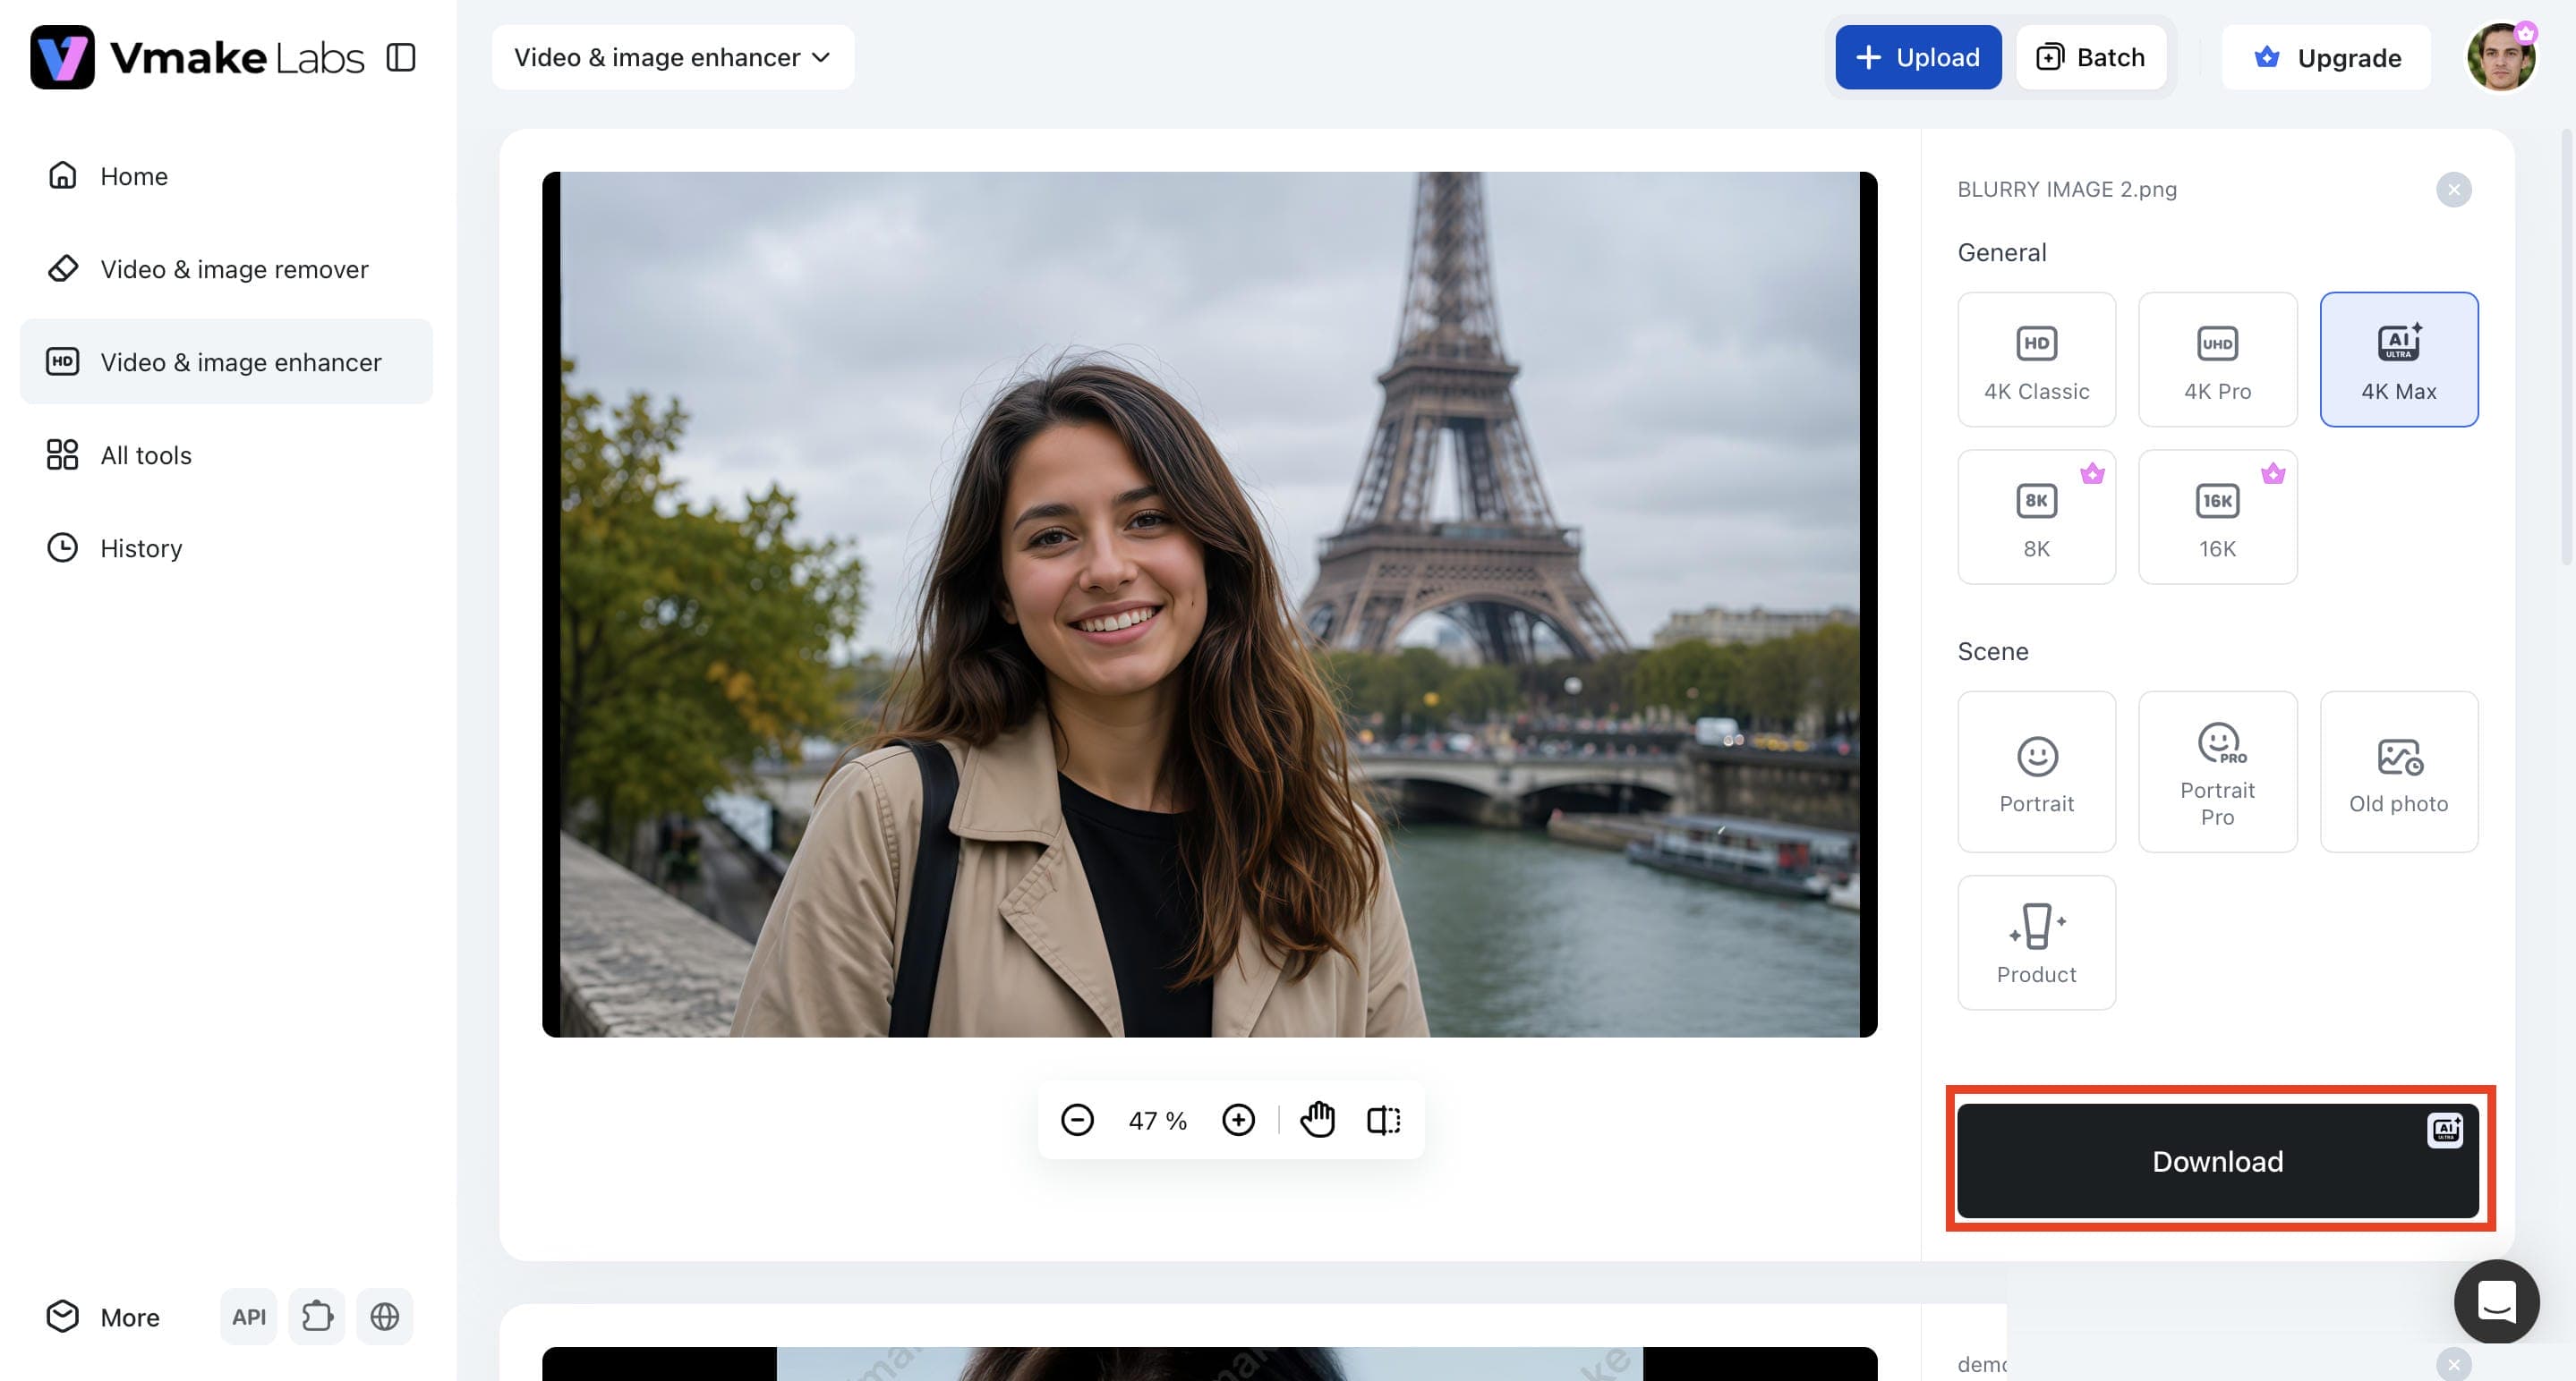Open the chat support bubble

click(2496, 1301)
